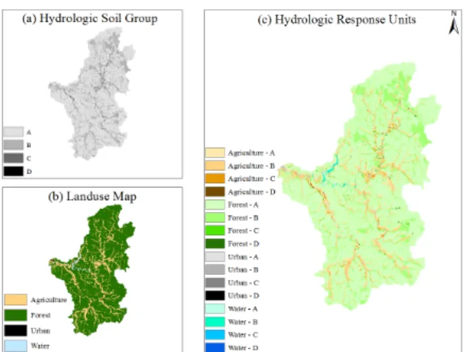
Task: Click the '(a) Hydrologic Soil Group' title
Action: tap(90, 18)
